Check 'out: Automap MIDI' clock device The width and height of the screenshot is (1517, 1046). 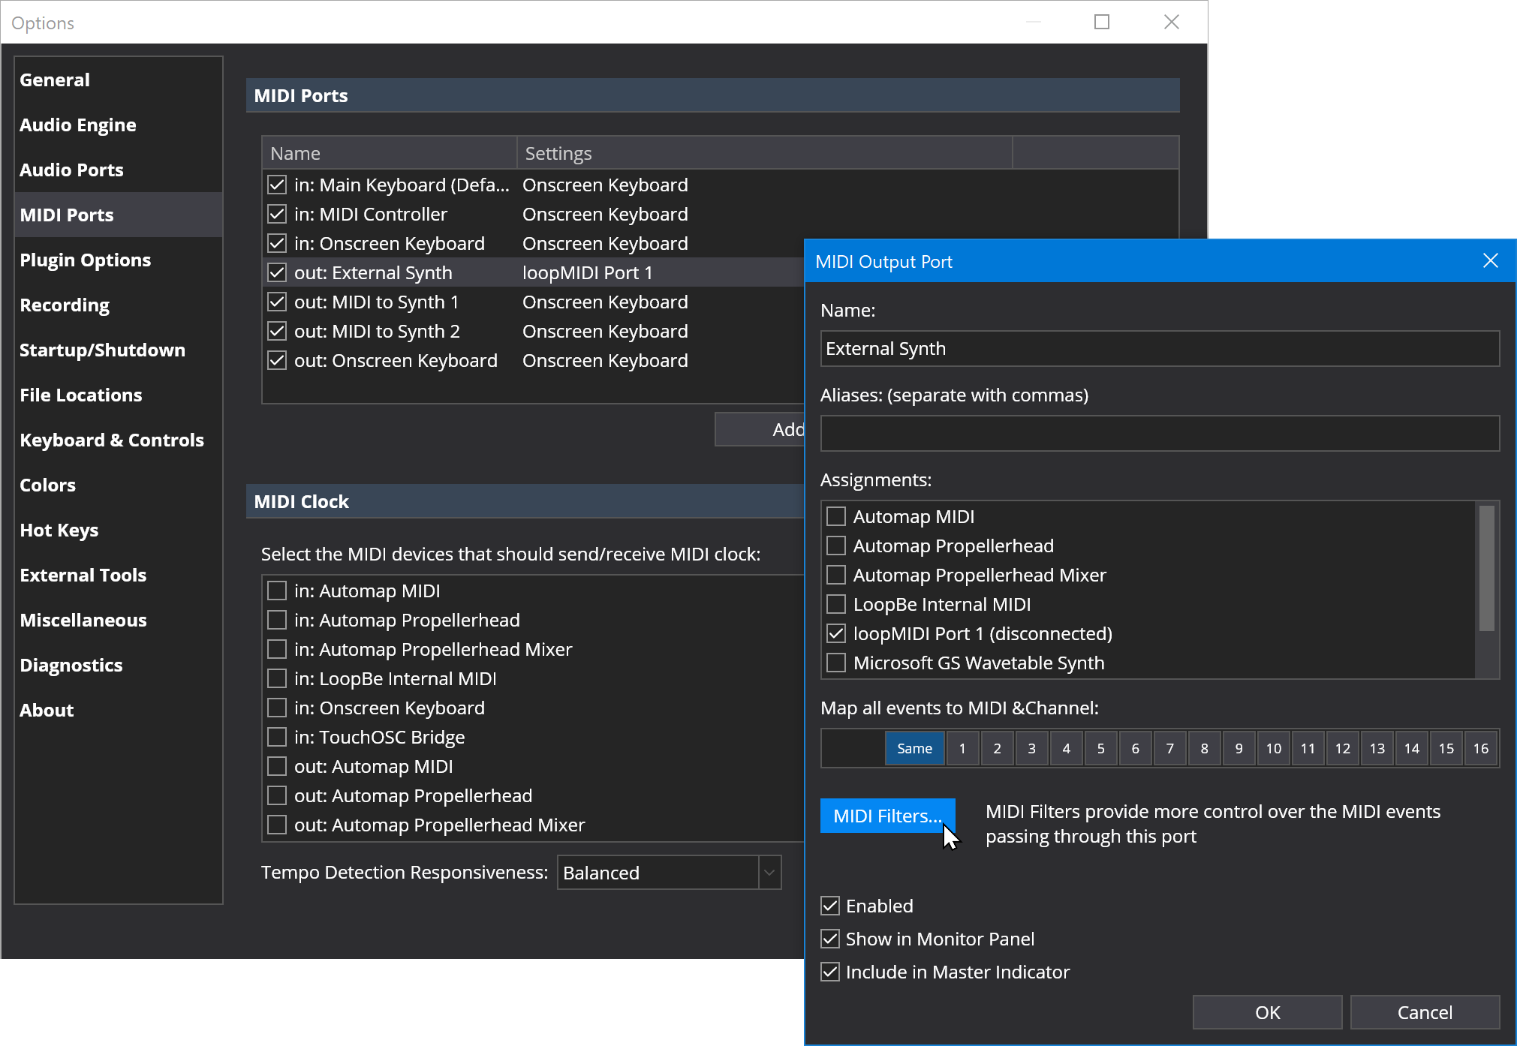click(277, 766)
